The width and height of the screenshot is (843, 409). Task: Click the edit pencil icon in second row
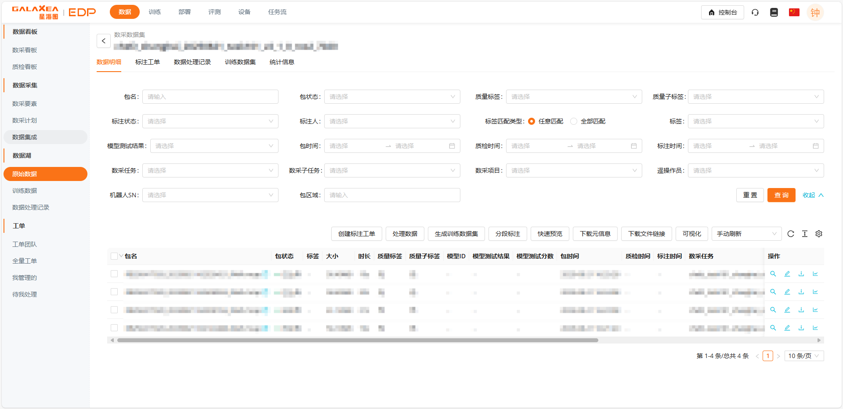point(787,292)
